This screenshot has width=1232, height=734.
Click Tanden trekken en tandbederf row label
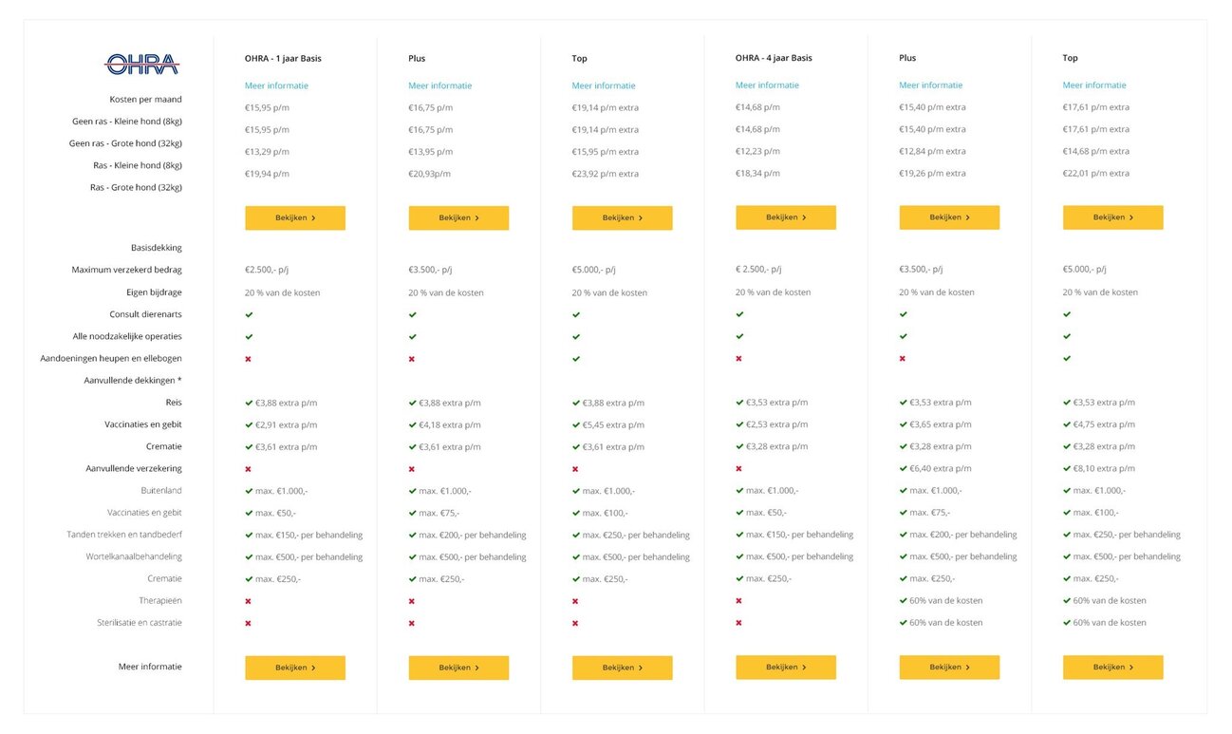click(124, 535)
